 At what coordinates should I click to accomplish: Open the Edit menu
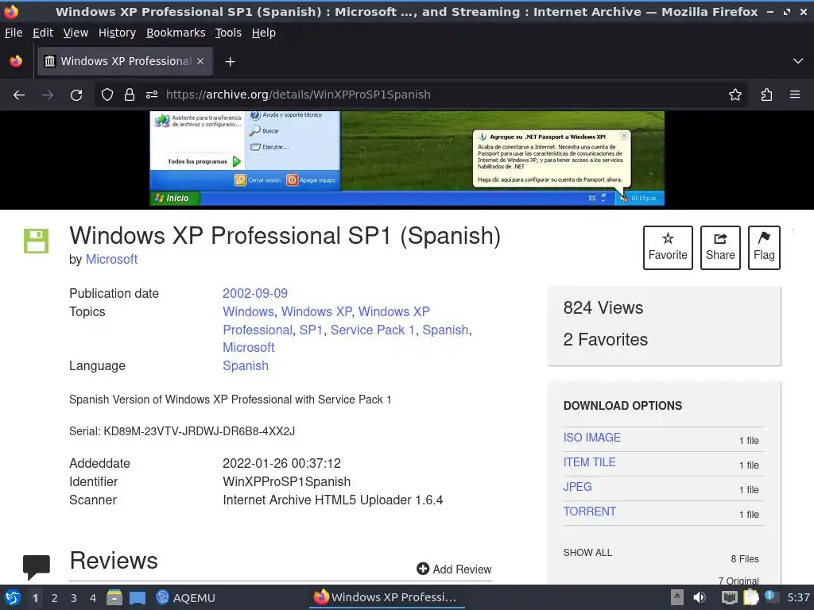43,33
